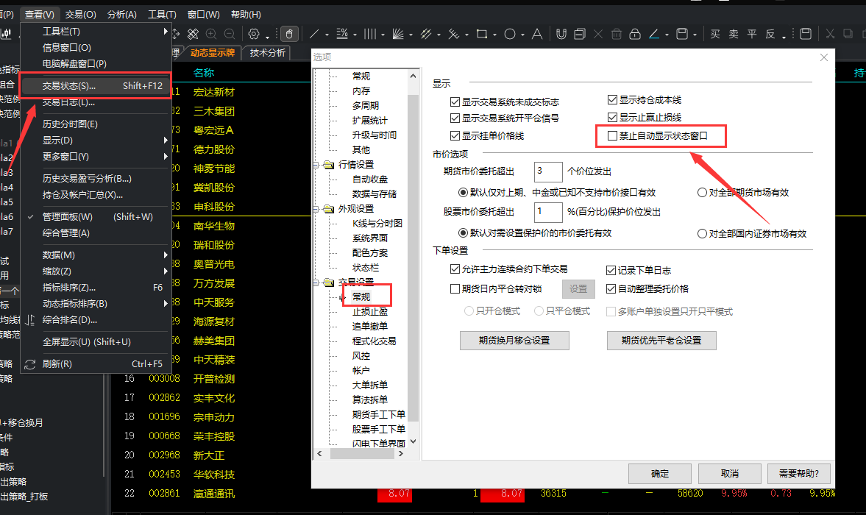Click the 反 reverse position toolbar button

(770, 35)
